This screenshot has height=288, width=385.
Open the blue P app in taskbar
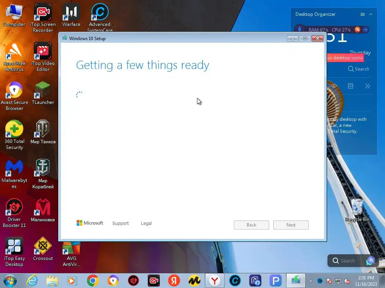[x=276, y=280]
